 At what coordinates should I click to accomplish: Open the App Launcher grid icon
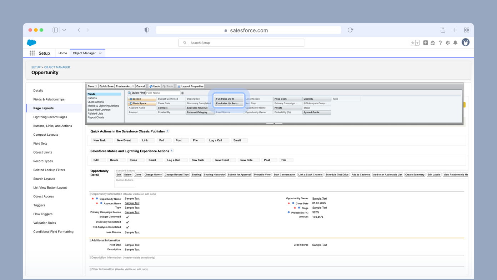(32, 53)
